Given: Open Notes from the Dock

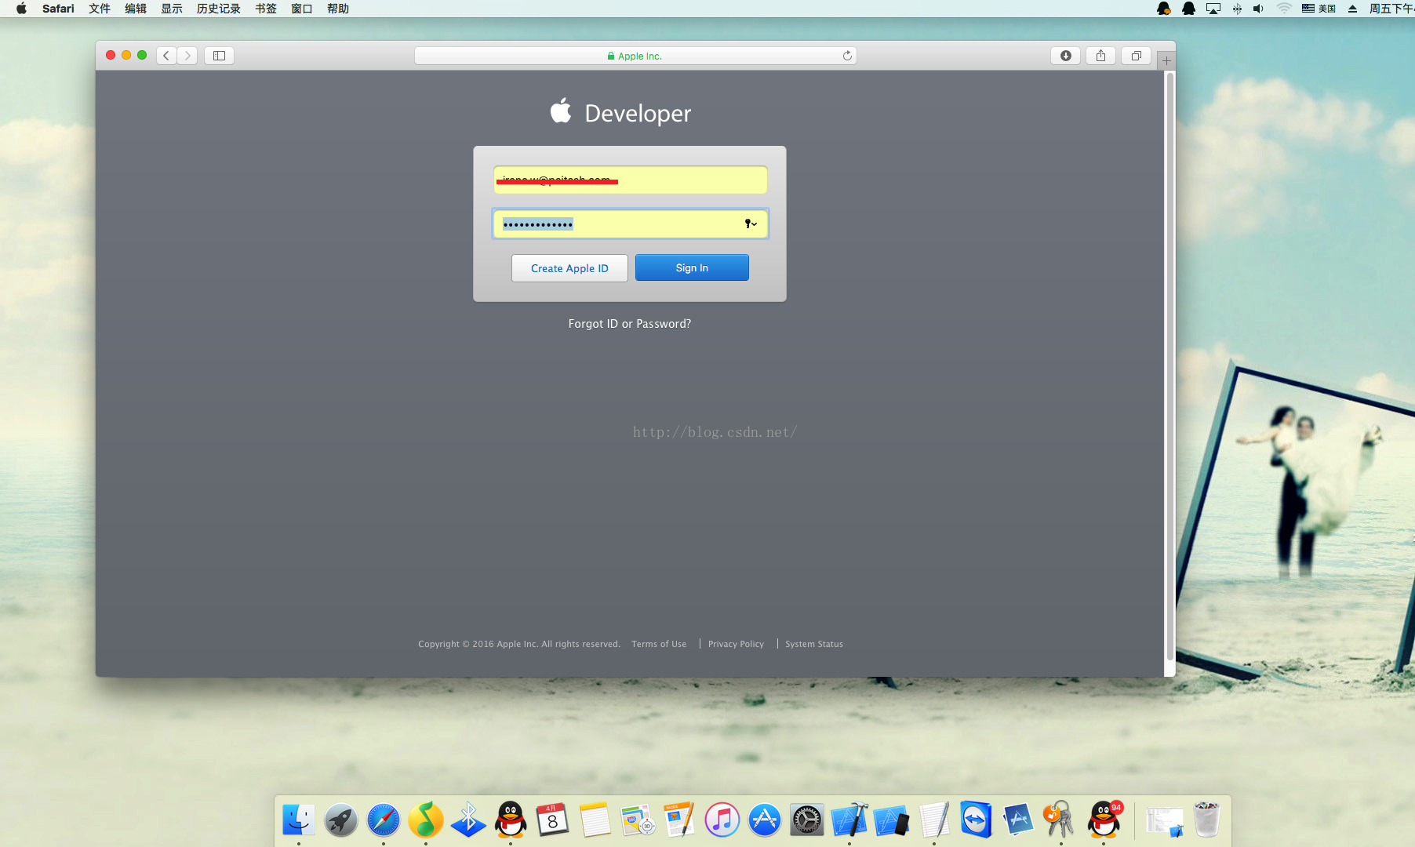Looking at the screenshot, I should [x=595, y=820].
